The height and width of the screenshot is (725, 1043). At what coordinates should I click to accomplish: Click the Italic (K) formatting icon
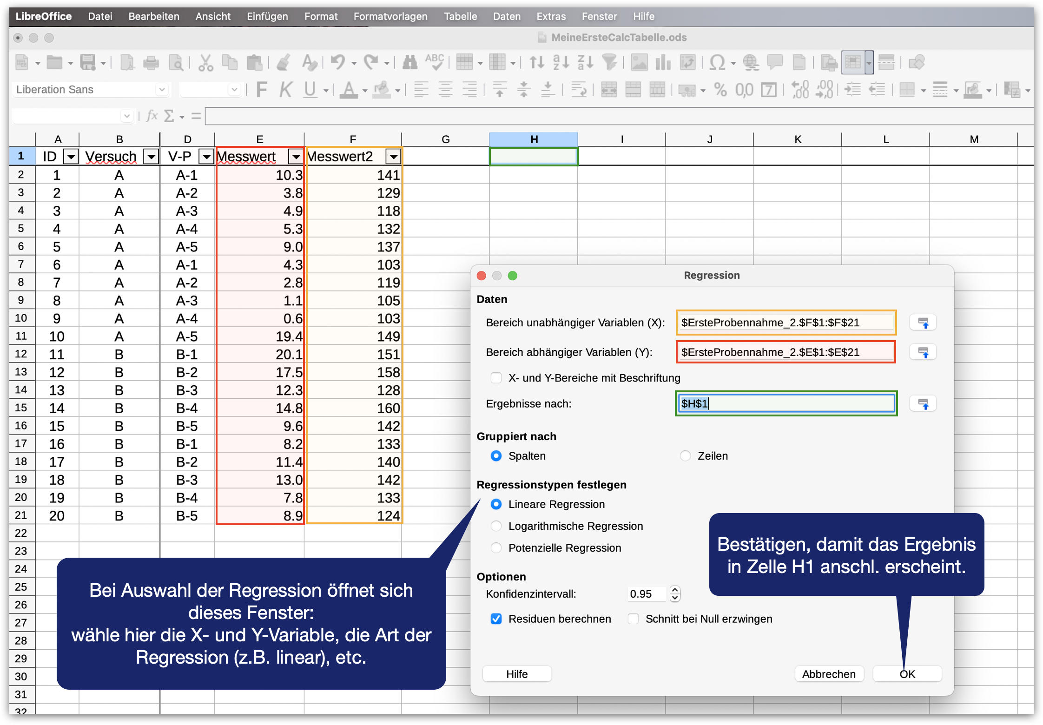[x=285, y=89]
